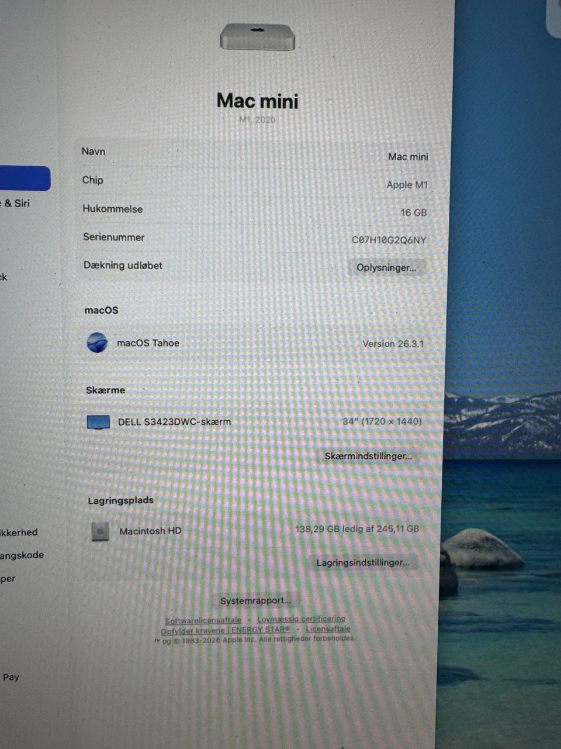The width and height of the screenshot is (561, 749).
Task: Click the Lagringsplads section heading
Action: pos(120,500)
